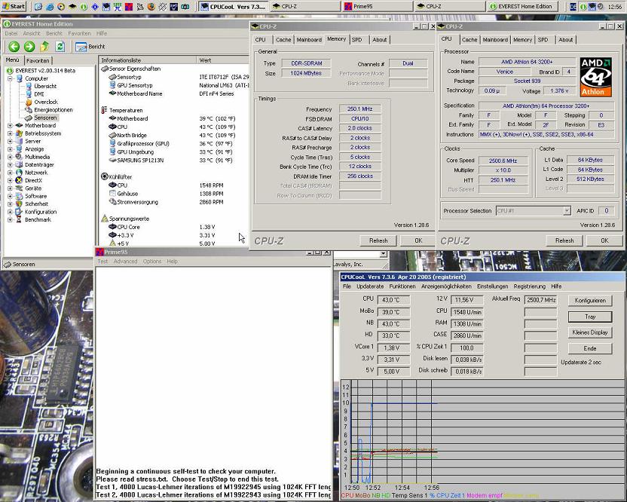
Task: Expand the Geräte tree node
Action: pyautogui.click(x=10, y=188)
